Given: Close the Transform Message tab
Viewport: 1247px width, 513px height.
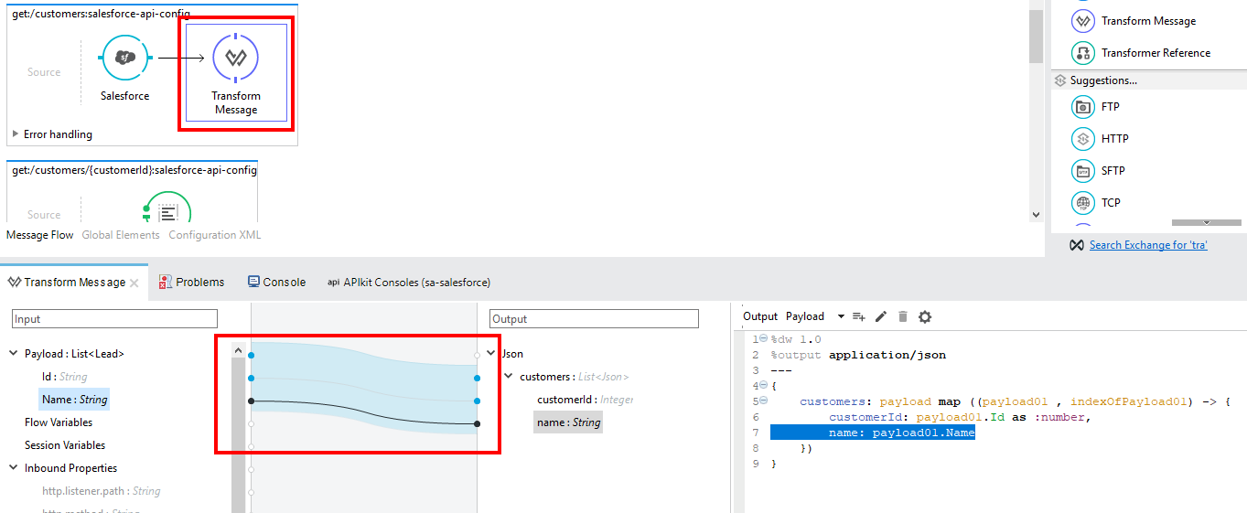Looking at the screenshot, I should click(x=134, y=283).
